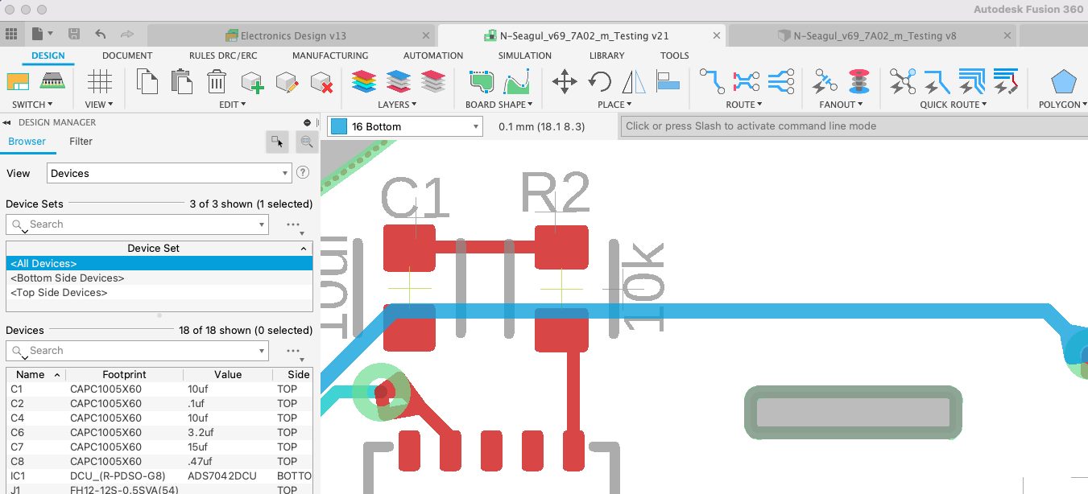Open the View Devices combo box
The image size is (1088, 494).
pyautogui.click(x=170, y=173)
